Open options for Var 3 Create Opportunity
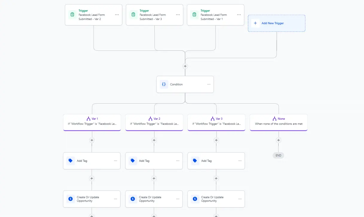 point(240,199)
